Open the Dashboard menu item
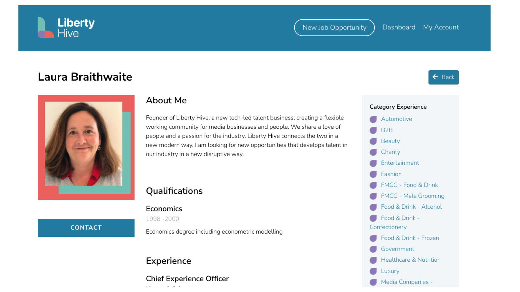 click(x=399, y=27)
